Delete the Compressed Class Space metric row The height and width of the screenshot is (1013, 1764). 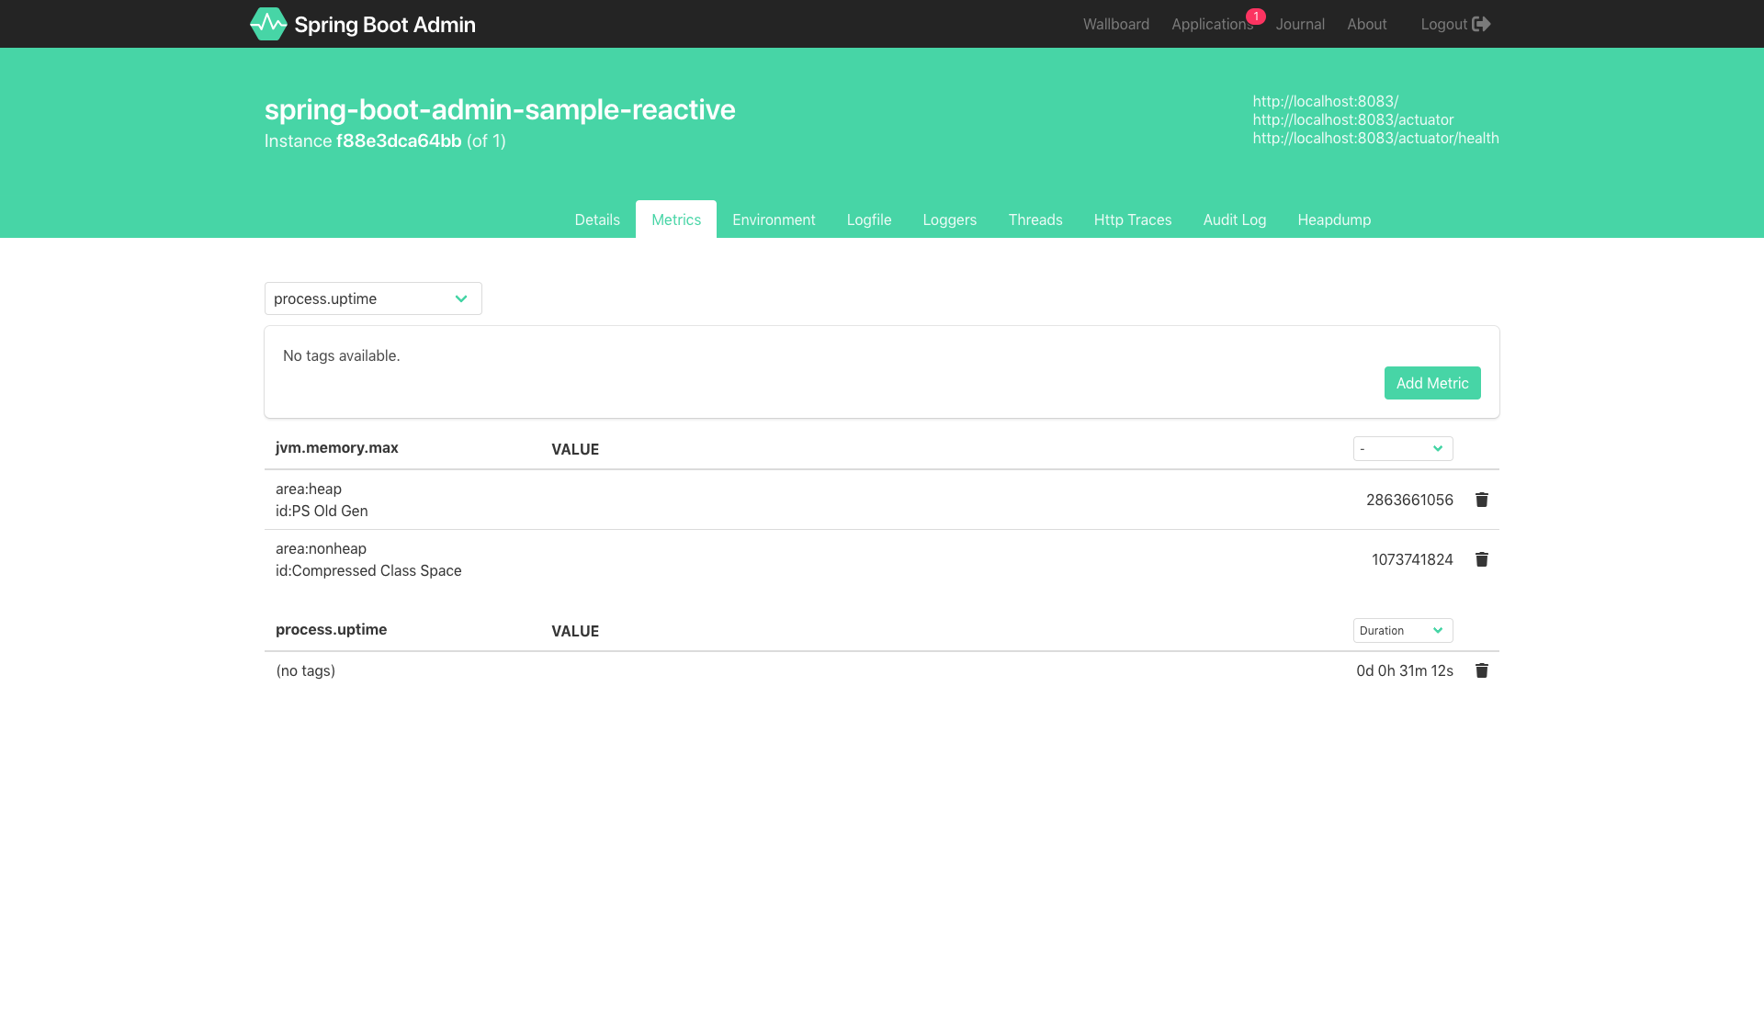point(1482,559)
